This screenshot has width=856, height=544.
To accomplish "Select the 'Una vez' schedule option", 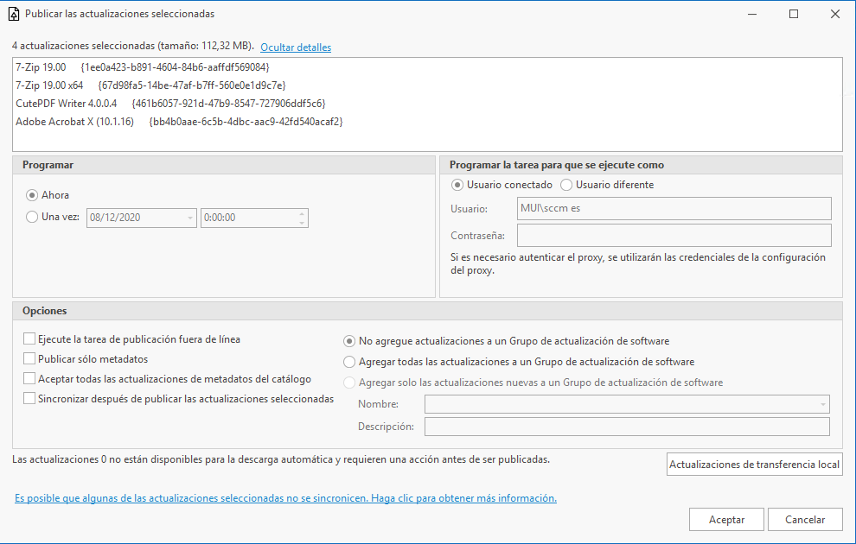I will click(33, 218).
